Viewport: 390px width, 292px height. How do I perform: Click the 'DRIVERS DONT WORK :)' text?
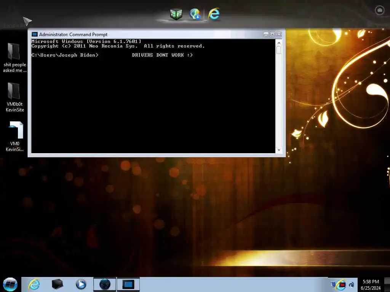[x=162, y=55]
